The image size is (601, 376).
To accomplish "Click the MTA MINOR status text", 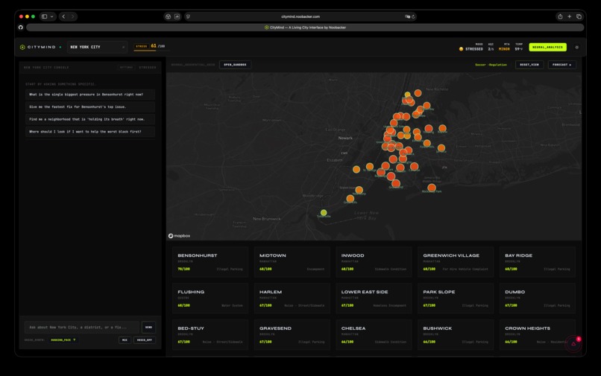I will [x=504, y=49].
